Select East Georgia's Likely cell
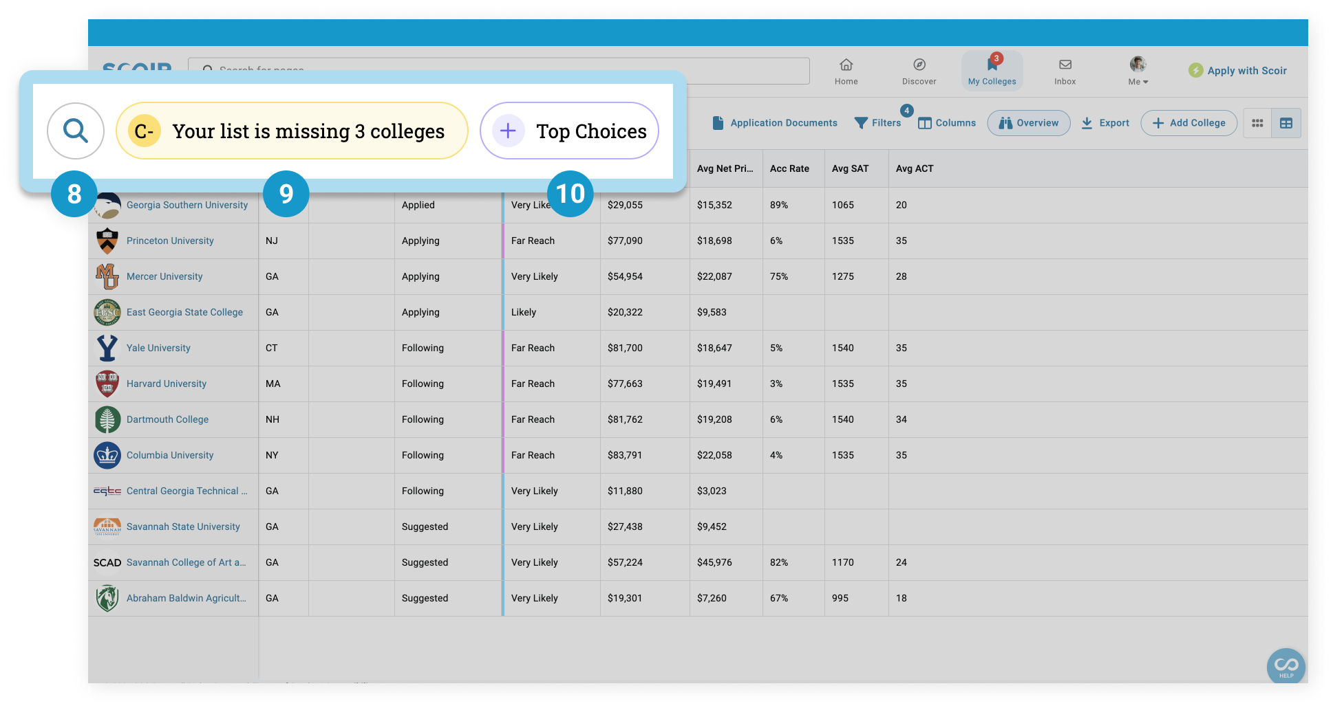Viewport: 1333px width, 708px height. point(551,312)
